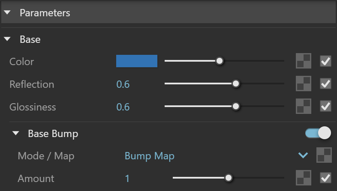
Task: Click the Glossiness slider handle
Action: click(x=236, y=106)
